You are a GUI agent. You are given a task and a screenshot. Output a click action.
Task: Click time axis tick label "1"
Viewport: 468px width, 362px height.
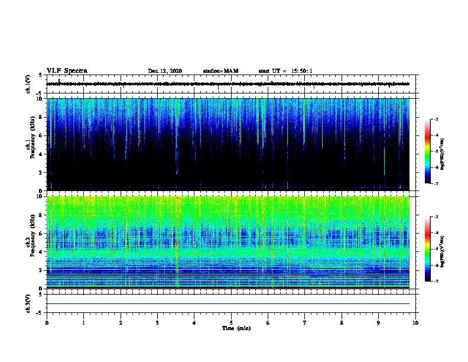tap(83, 323)
